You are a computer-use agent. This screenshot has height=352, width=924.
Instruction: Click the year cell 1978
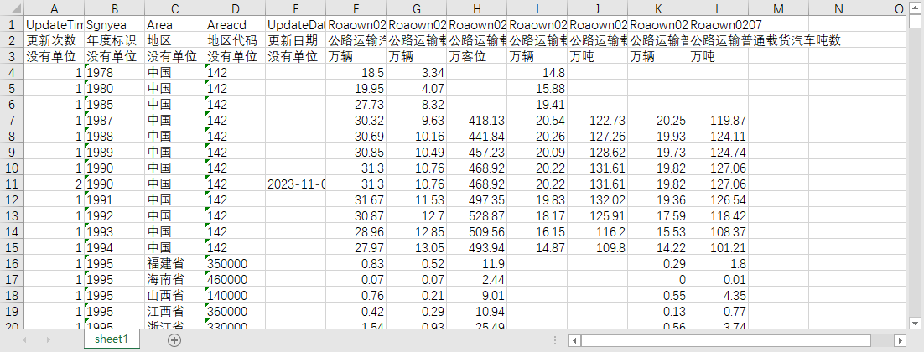pos(114,73)
